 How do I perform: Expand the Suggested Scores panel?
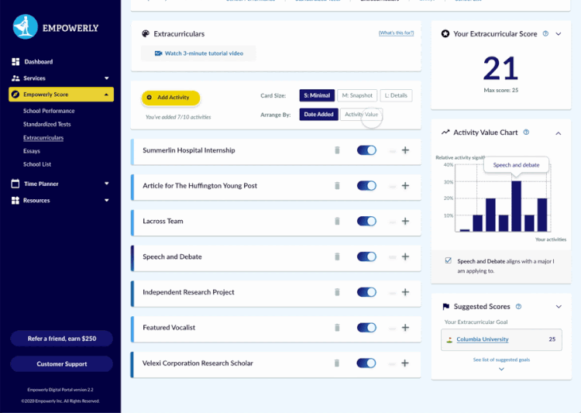(x=556, y=307)
